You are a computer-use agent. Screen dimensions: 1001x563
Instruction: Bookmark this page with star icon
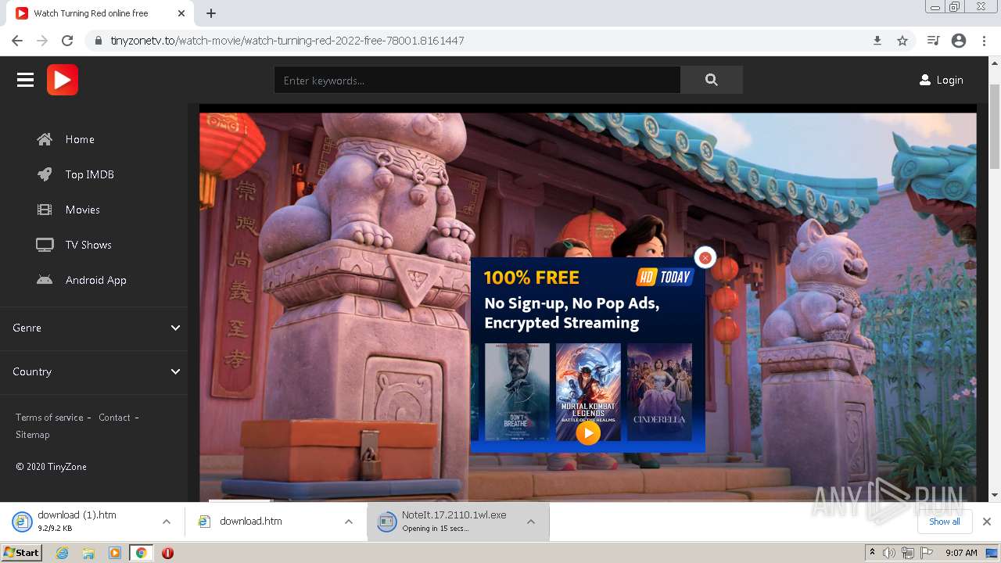(902, 41)
